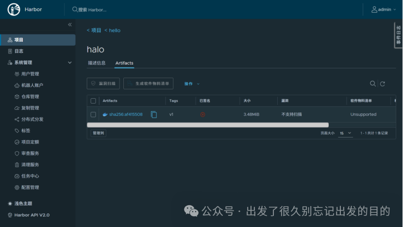Click the 项目定额 quota icon
This screenshot has width=403, height=227.
point(17,142)
